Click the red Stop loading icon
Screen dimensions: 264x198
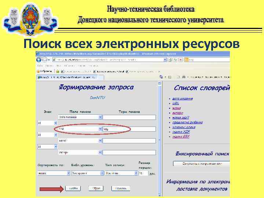coord(181,60)
